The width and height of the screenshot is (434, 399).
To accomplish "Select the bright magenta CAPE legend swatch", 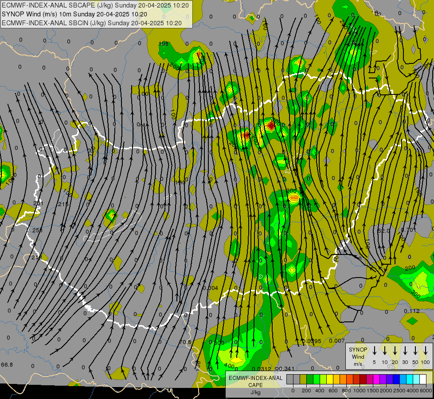I will pyautogui.click(x=377, y=379).
